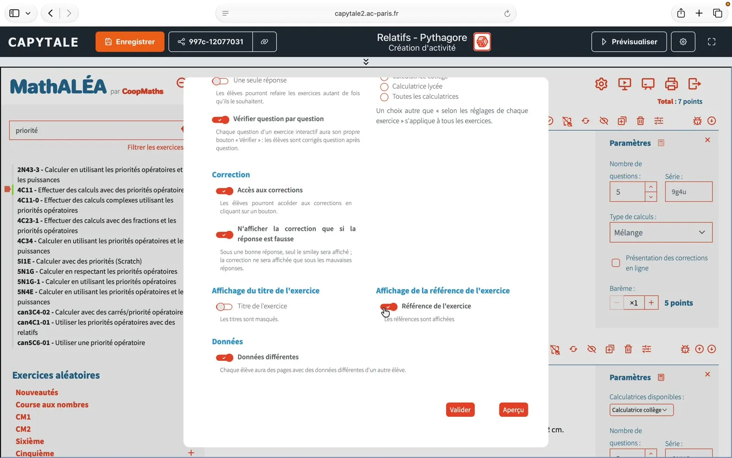Increase the number of questions from 5
Image resolution: width=732 pixels, height=458 pixels.
[651, 187]
